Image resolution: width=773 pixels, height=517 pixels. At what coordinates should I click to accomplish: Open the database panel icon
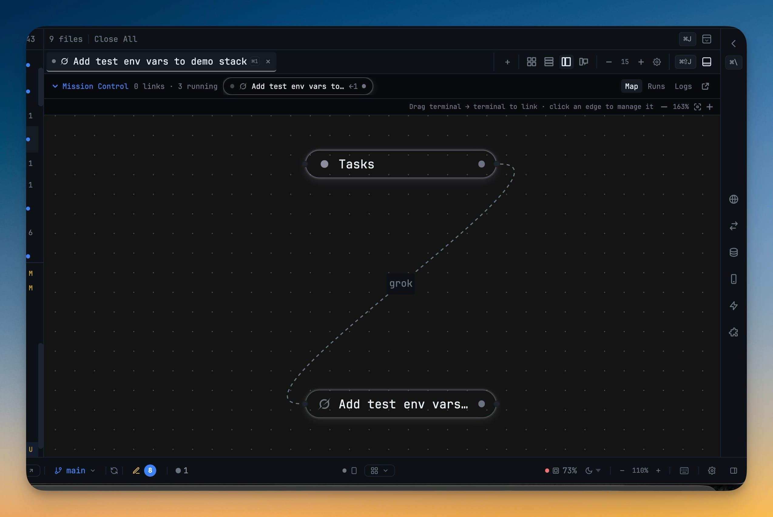(734, 252)
